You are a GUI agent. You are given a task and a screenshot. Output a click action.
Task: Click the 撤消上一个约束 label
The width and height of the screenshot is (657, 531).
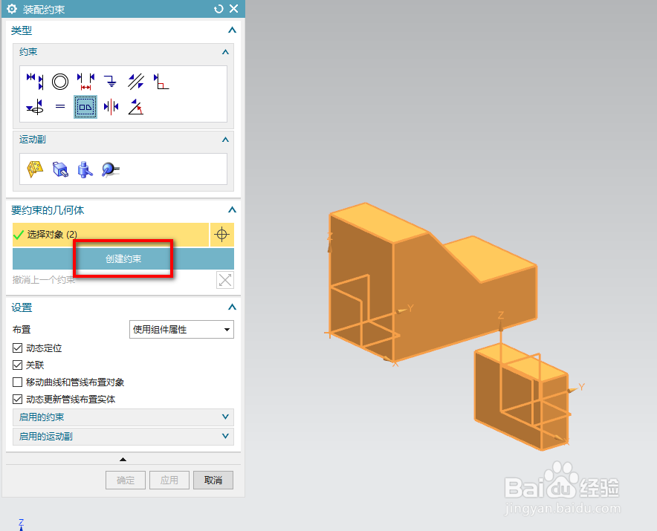(x=44, y=280)
